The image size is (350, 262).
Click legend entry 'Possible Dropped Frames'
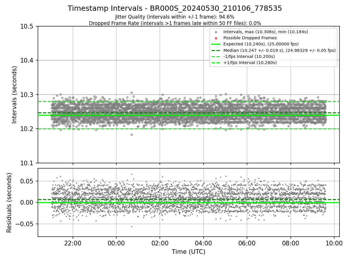[x=250, y=38]
